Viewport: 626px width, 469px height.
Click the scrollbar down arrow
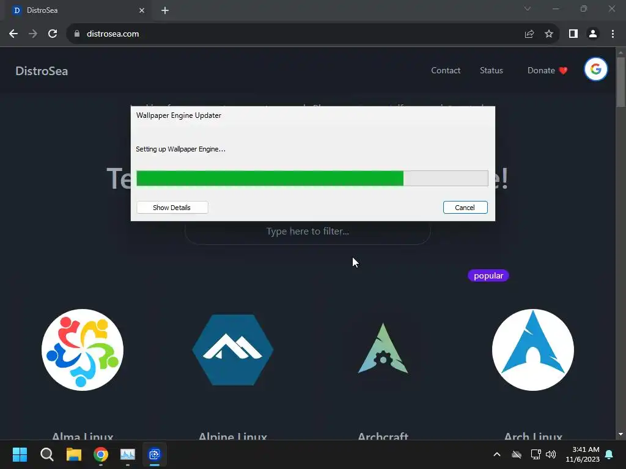[x=620, y=434]
